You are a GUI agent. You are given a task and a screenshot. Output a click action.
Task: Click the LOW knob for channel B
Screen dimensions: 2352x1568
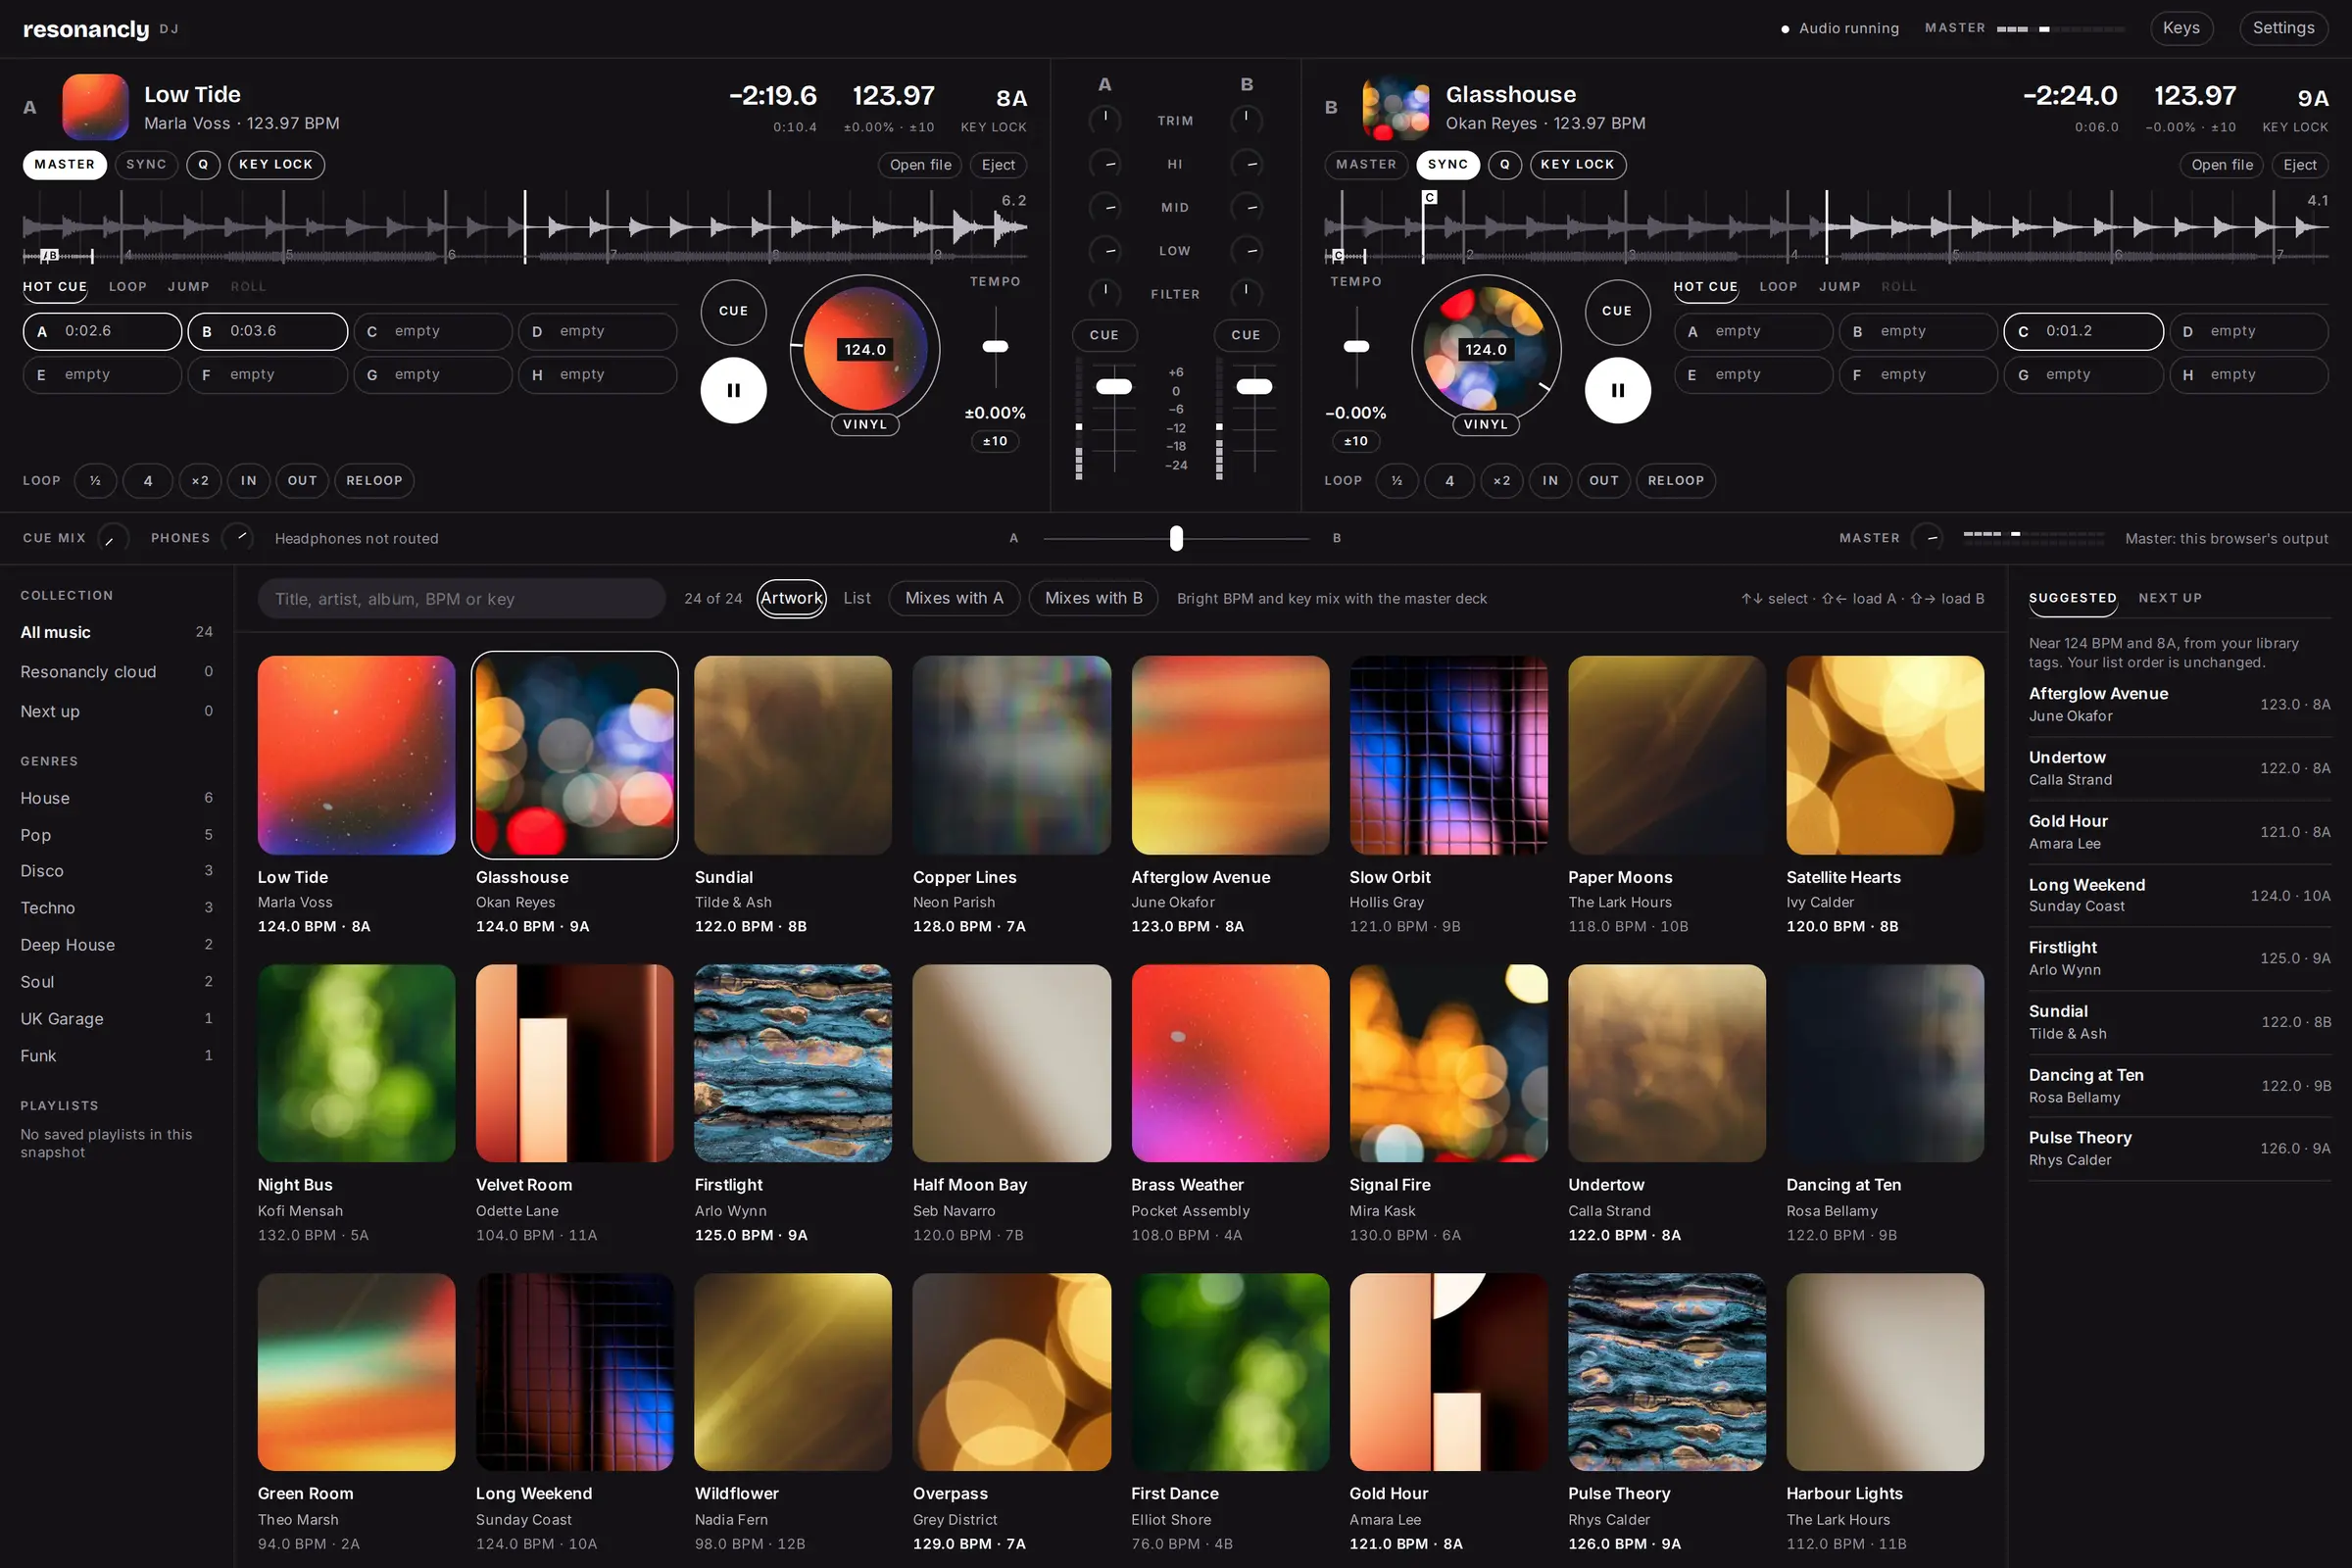pos(1246,250)
